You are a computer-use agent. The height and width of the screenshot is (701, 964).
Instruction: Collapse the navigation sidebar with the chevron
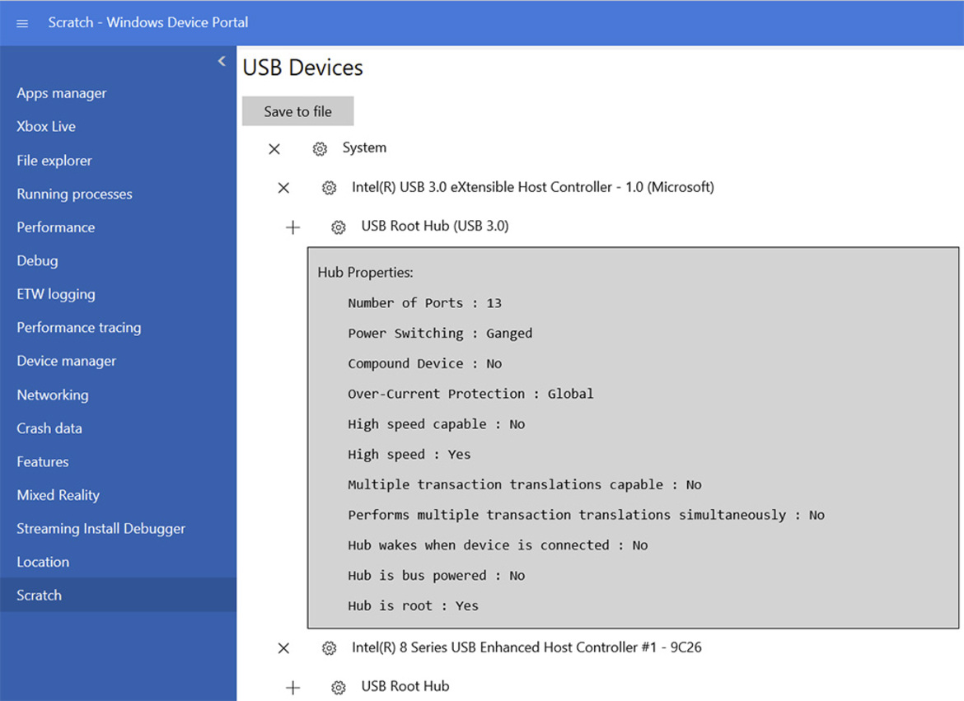(x=221, y=61)
